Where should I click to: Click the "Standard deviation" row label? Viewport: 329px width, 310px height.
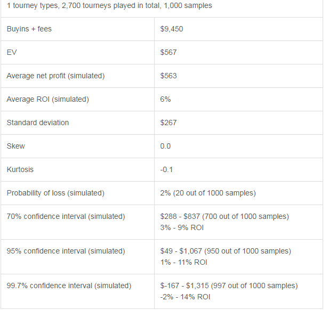38,123
